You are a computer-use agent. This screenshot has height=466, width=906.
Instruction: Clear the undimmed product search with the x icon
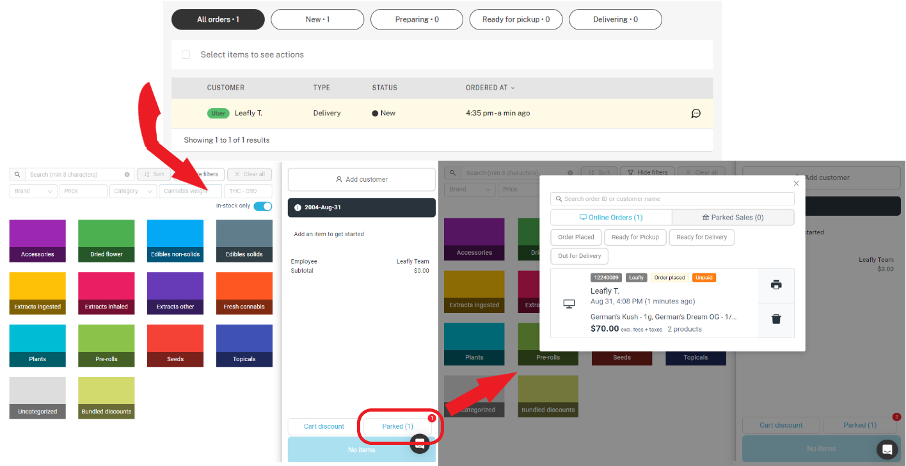pyautogui.click(x=127, y=174)
